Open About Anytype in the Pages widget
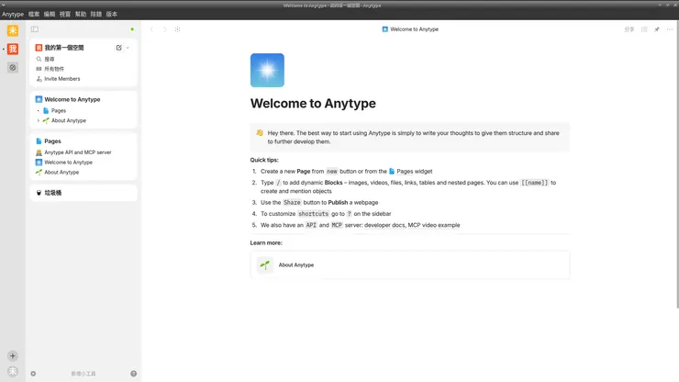This screenshot has height=382, width=679. coord(61,172)
